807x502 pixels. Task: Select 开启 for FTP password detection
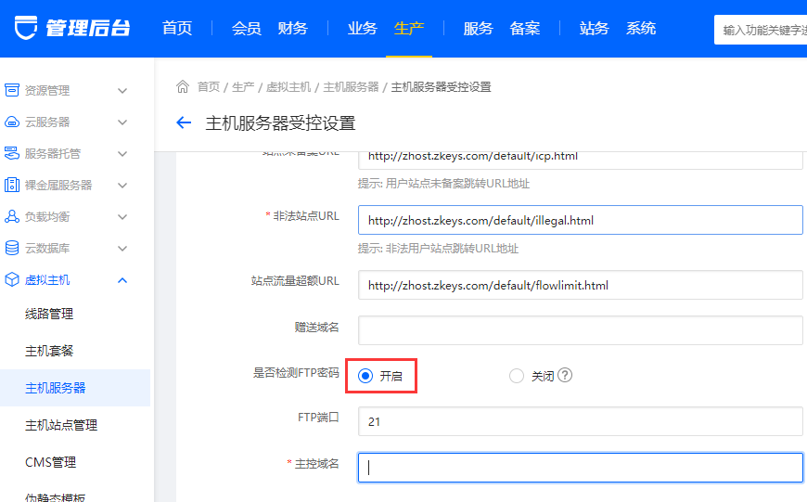pos(365,376)
